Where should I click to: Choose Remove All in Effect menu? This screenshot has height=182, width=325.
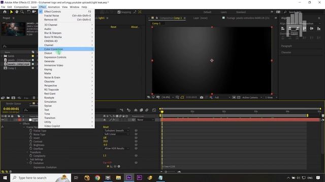point(67,20)
